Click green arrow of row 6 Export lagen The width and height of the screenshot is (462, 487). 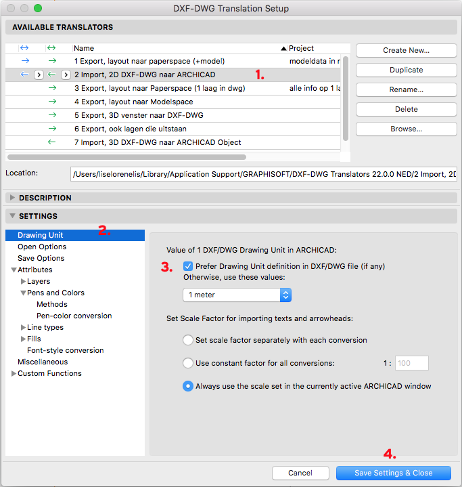(x=53, y=129)
